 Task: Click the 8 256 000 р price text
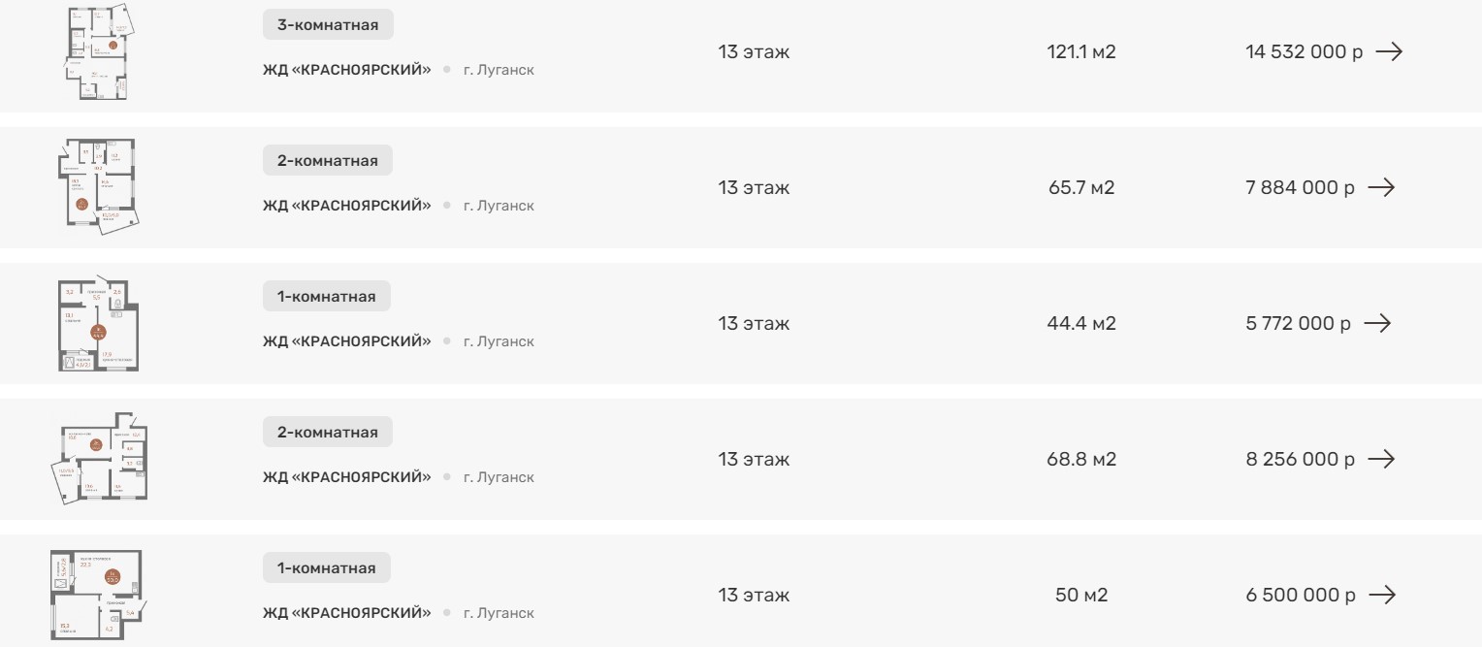pos(1300,459)
